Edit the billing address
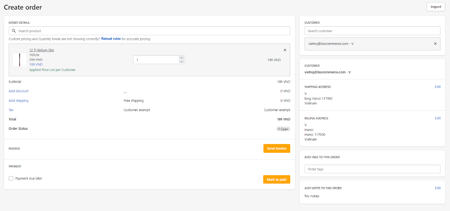 click(x=438, y=118)
